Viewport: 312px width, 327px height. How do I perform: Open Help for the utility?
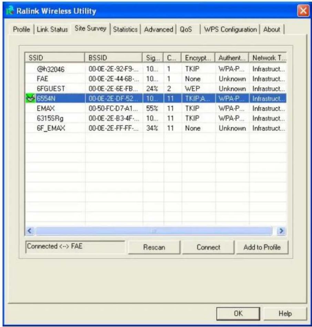[285, 314]
